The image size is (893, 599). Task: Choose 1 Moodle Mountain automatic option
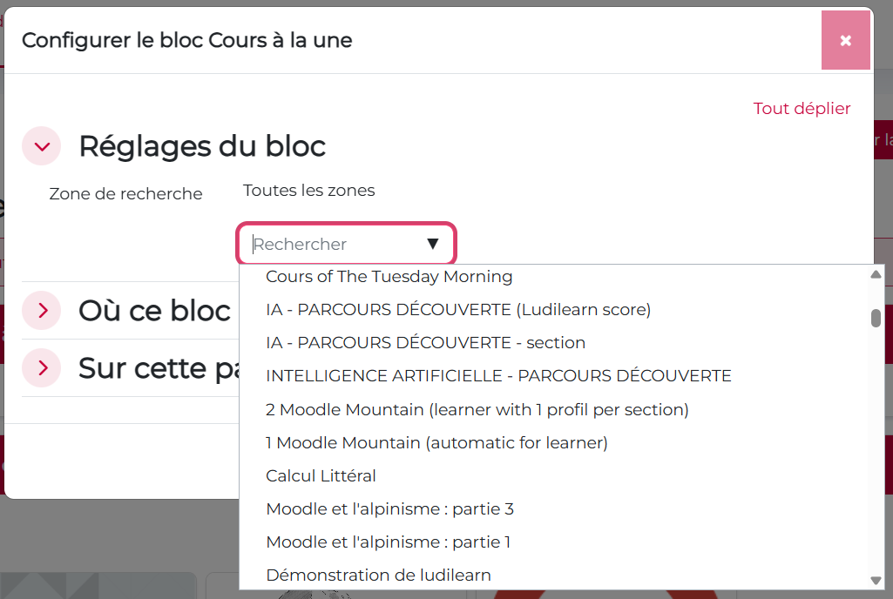point(436,442)
